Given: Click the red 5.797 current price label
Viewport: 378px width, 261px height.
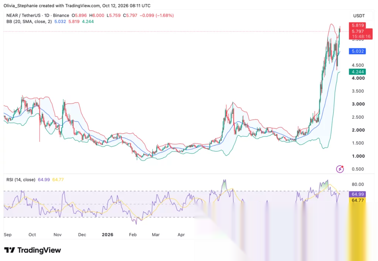Looking at the screenshot, I should pos(357,31).
